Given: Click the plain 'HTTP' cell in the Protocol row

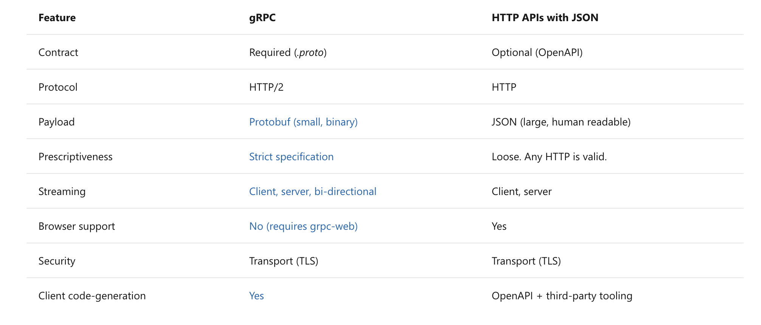Looking at the screenshot, I should [x=504, y=87].
